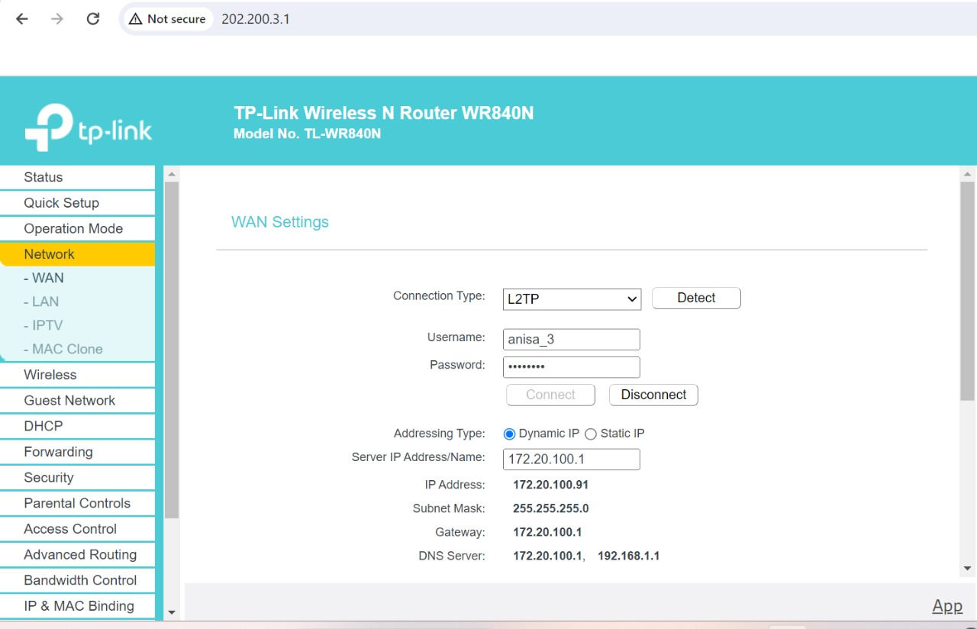Open Access Control menu

[77, 529]
